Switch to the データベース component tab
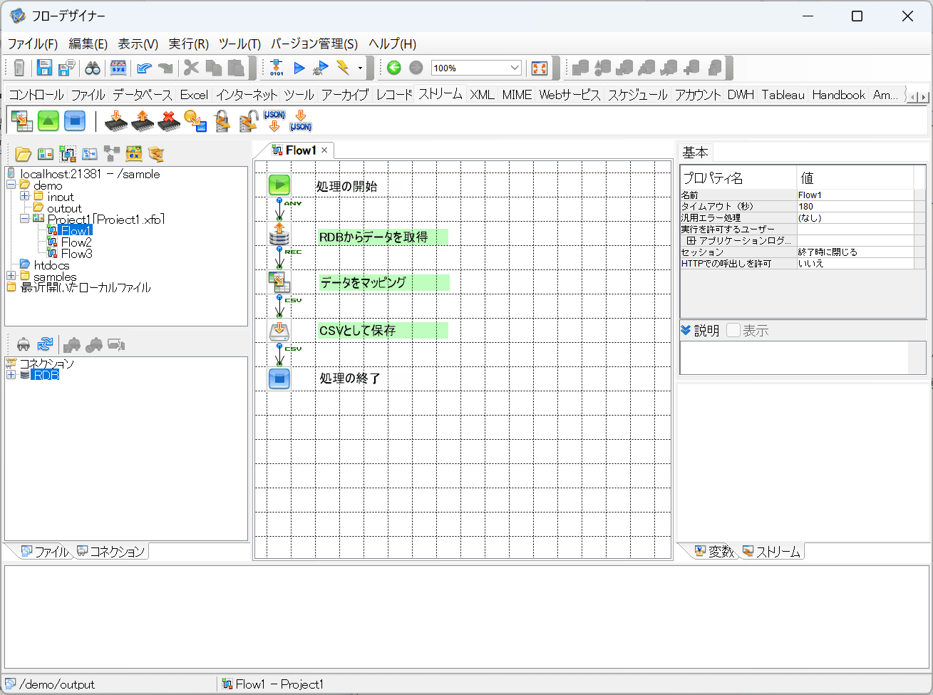The width and height of the screenshot is (933, 695). point(142,95)
